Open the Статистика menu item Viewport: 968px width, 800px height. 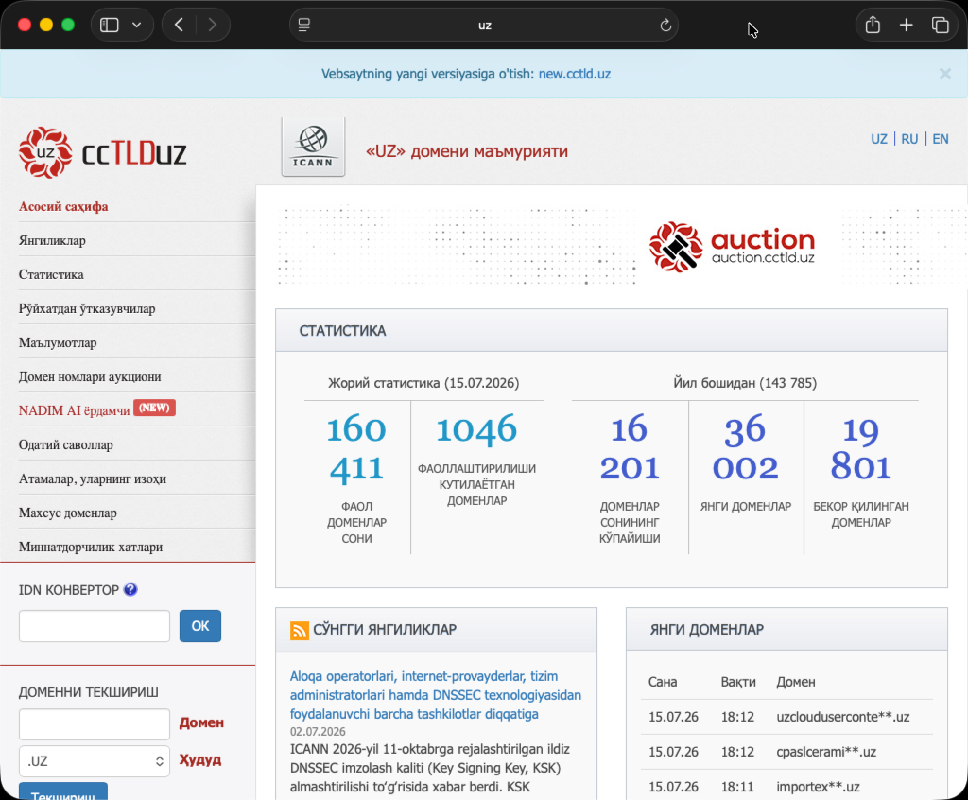[x=51, y=274]
